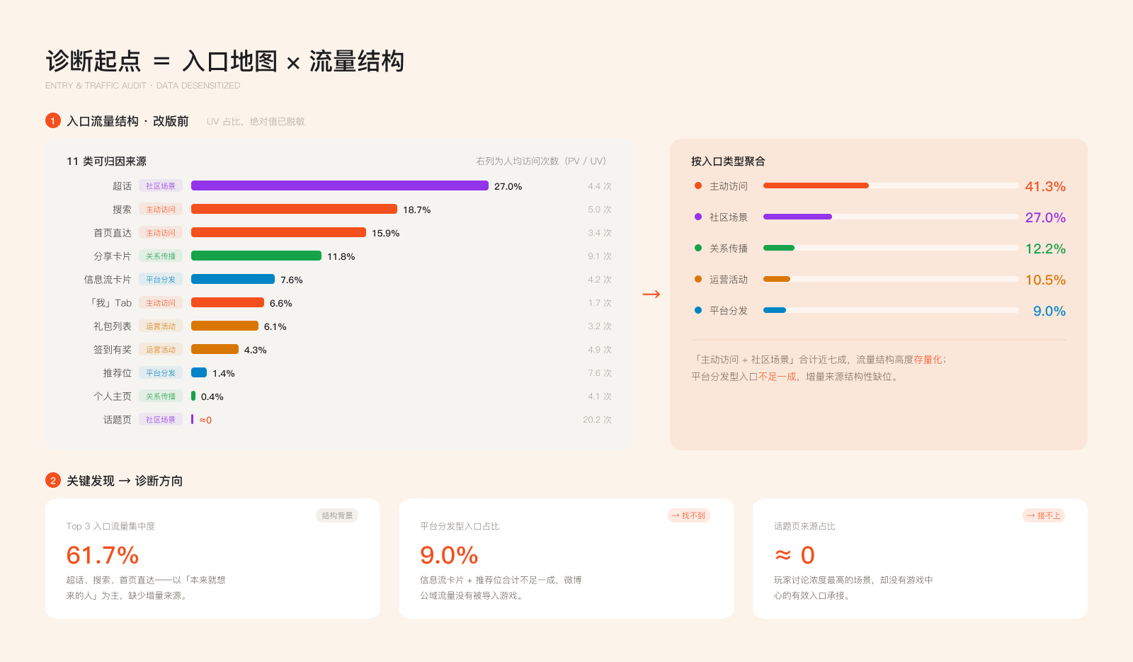Click the 平台分发型入口占比 label
The width and height of the screenshot is (1133, 662).
click(x=460, y=526)
